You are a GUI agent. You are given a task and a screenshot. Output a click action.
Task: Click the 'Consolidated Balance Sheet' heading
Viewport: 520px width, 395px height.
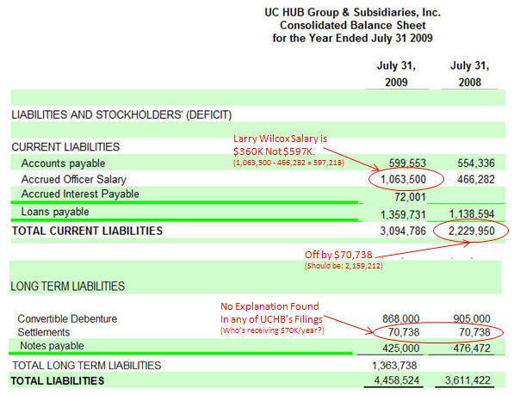(352, 26)
